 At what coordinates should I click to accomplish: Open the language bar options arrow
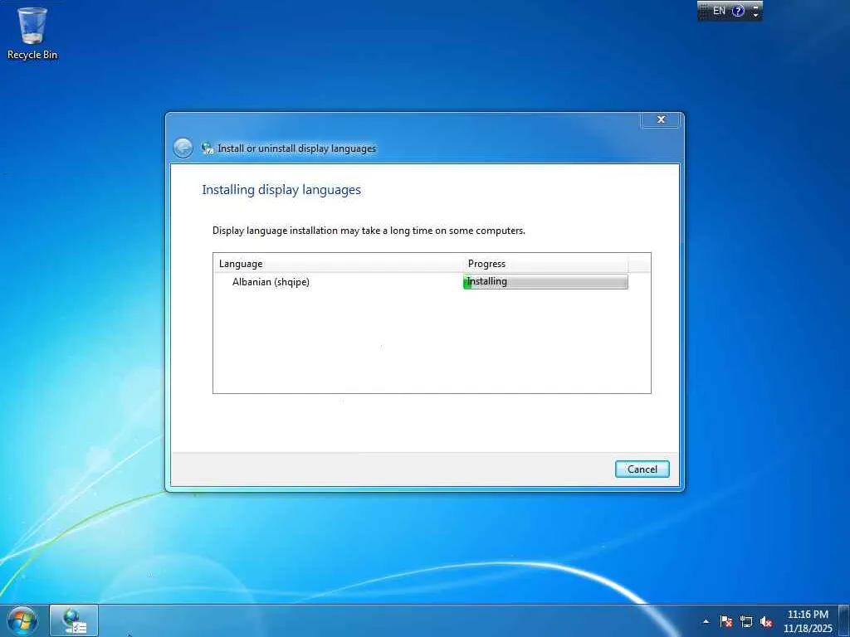click(755, 14)
